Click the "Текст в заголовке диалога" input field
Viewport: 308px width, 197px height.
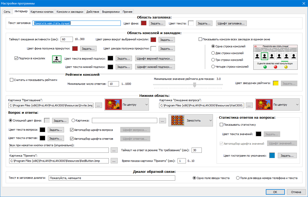112,178
